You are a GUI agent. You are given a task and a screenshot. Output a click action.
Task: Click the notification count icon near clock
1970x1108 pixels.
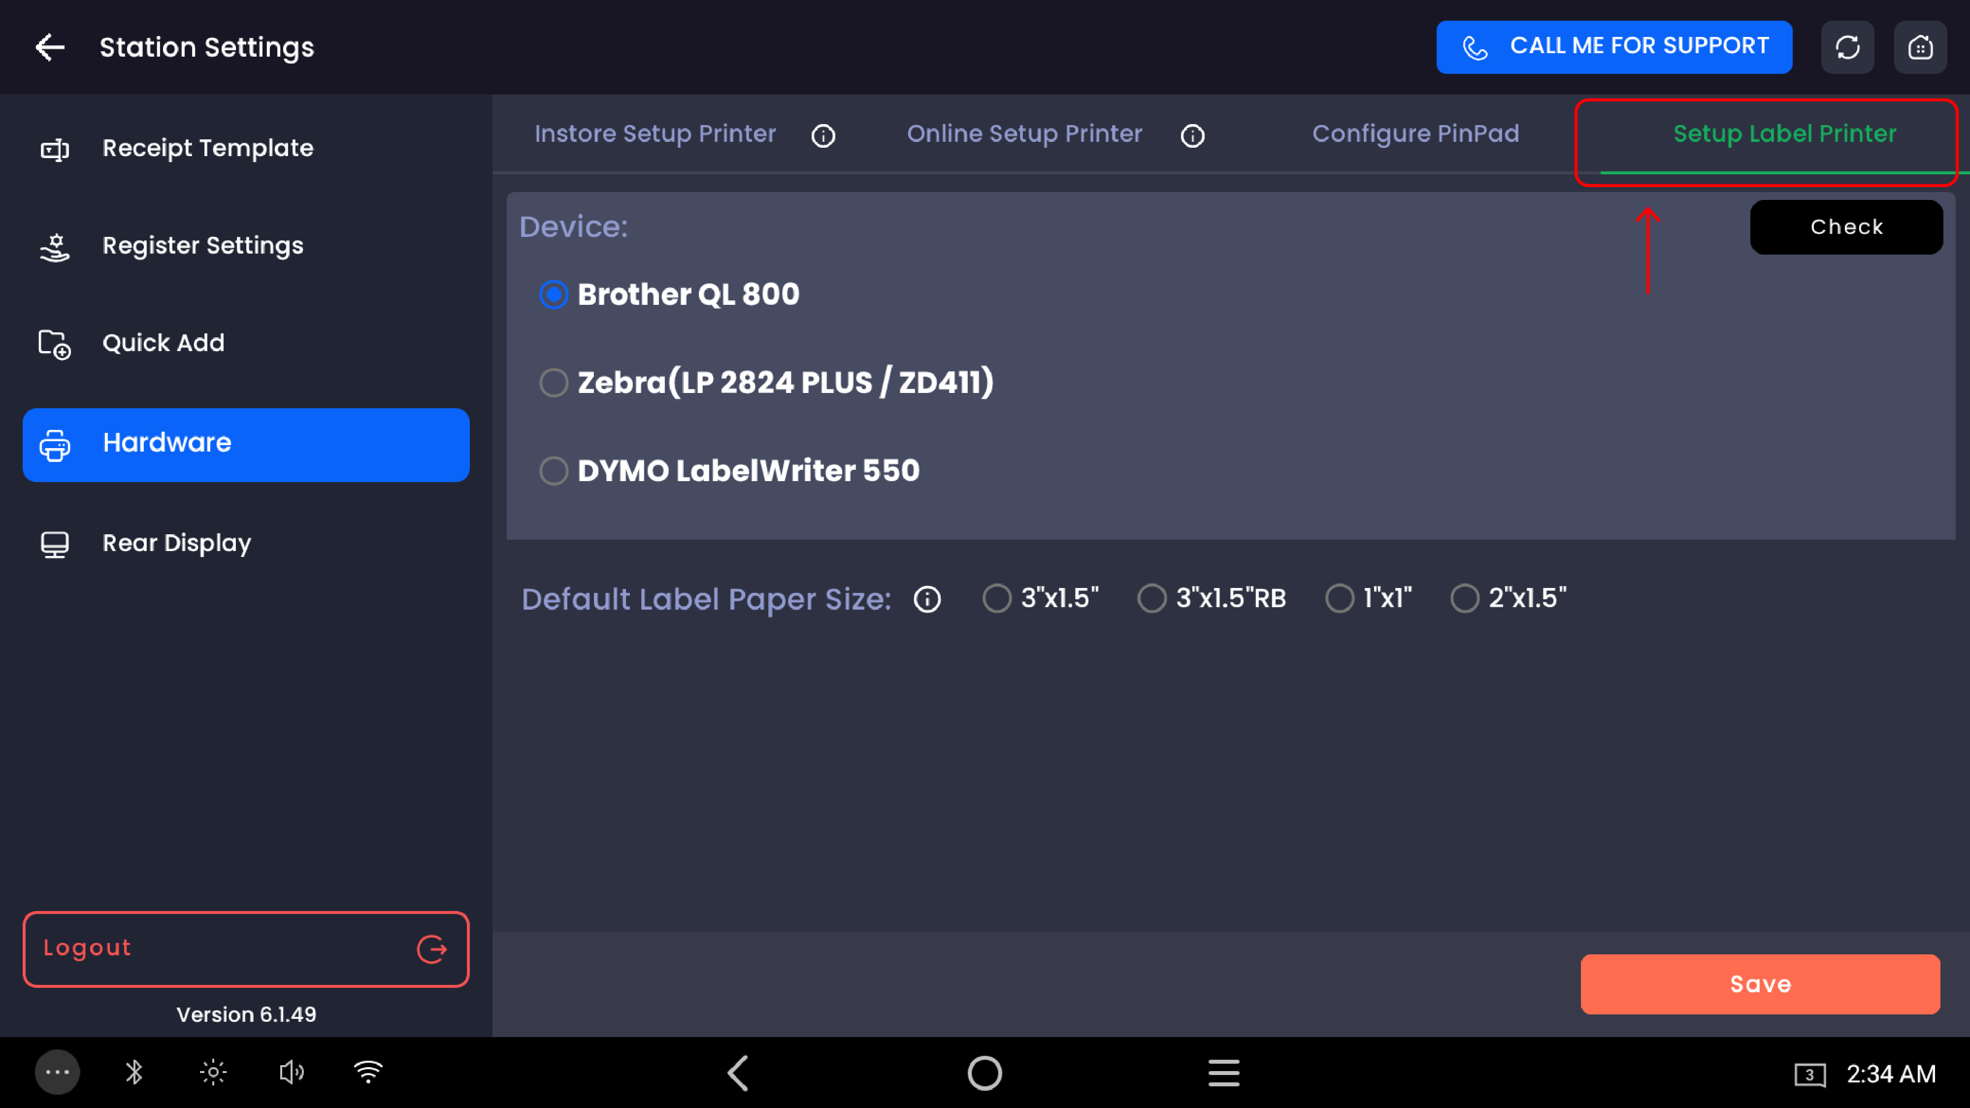1809,1075
